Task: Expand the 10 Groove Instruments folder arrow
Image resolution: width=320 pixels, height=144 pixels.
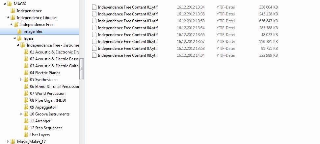Action: pyautogui.click(x=21, y=114)
